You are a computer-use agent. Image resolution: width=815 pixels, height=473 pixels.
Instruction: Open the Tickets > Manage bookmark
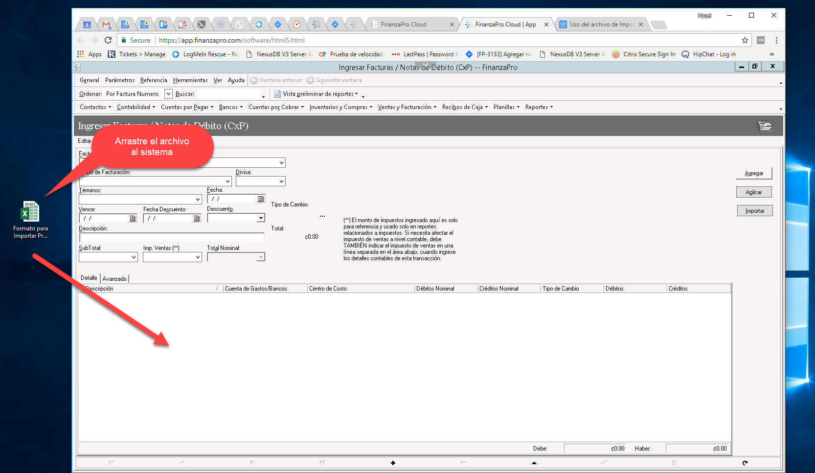click(x=137, y=54)
